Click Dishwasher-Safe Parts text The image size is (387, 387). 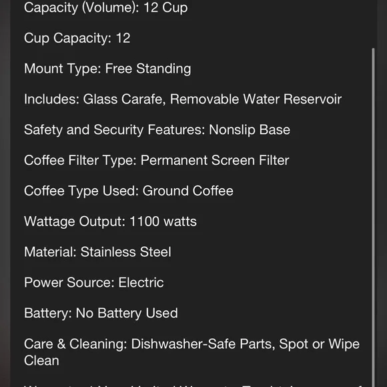201,344
